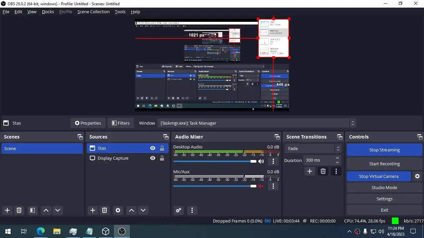424x238 pixels.
Task: Open File Explorer from taskbar
Action: (57, 231)
